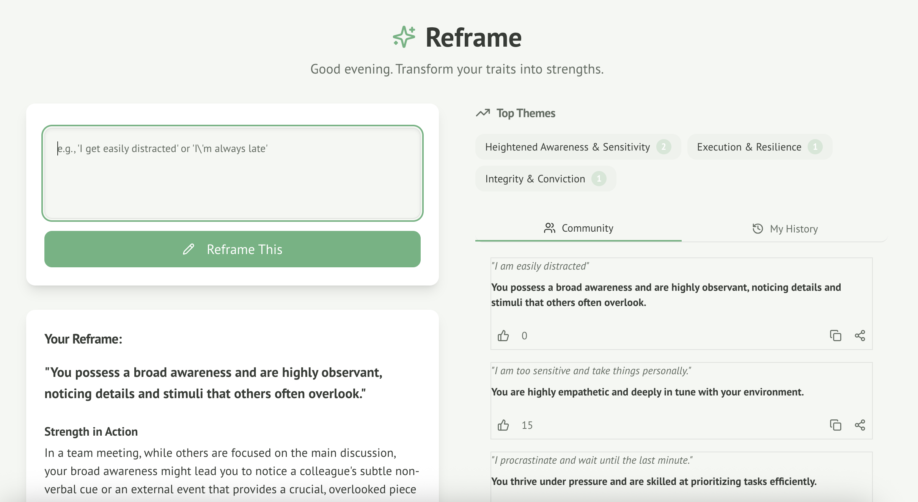Click the trending arrow icon next to Top Themes
Viewport: 918px width, 502px height.
483,113
